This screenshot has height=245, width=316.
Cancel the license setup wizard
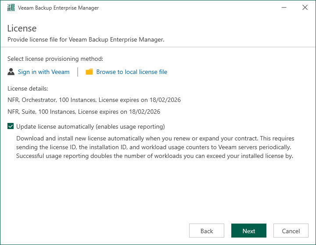pos(291,231)
